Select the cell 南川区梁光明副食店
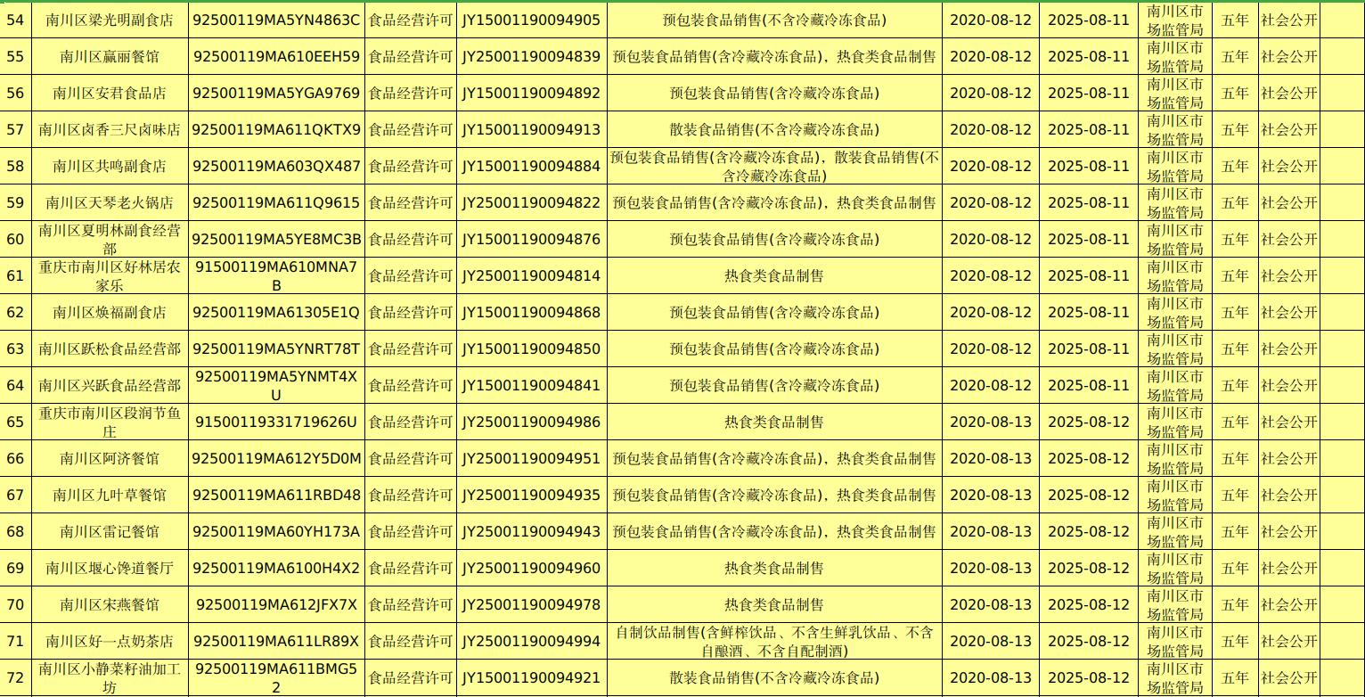The image size is (1365, 697). click(110, 20)
